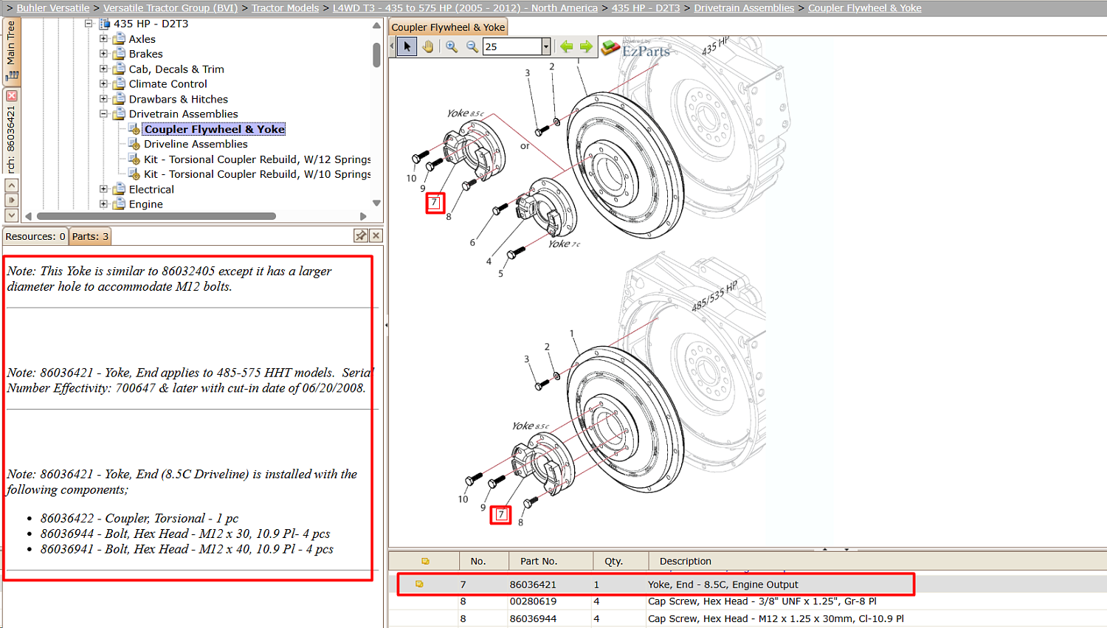The image size is (1107, 628).
Task: Click the note icon on row 86036421
Action: click(x=419, y=584)
